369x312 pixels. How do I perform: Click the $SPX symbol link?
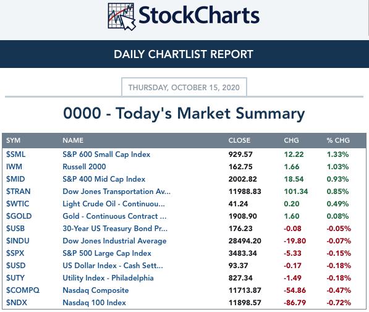click(x=15, y=253)
